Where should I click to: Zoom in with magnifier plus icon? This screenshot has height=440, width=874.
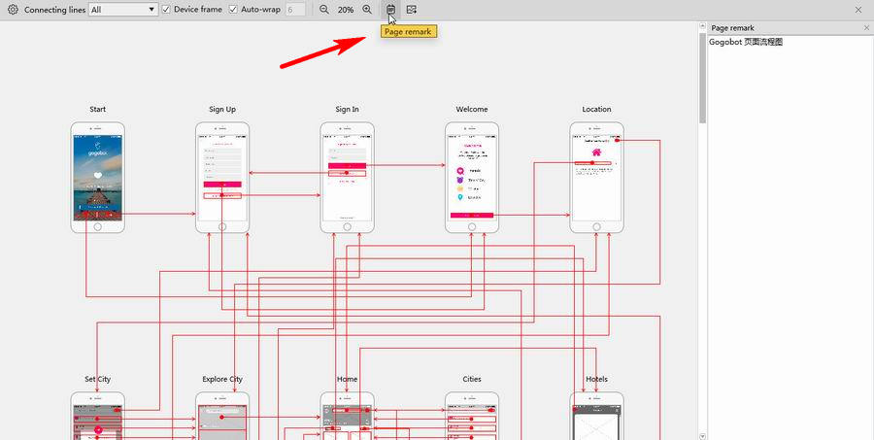click(367, 10)
